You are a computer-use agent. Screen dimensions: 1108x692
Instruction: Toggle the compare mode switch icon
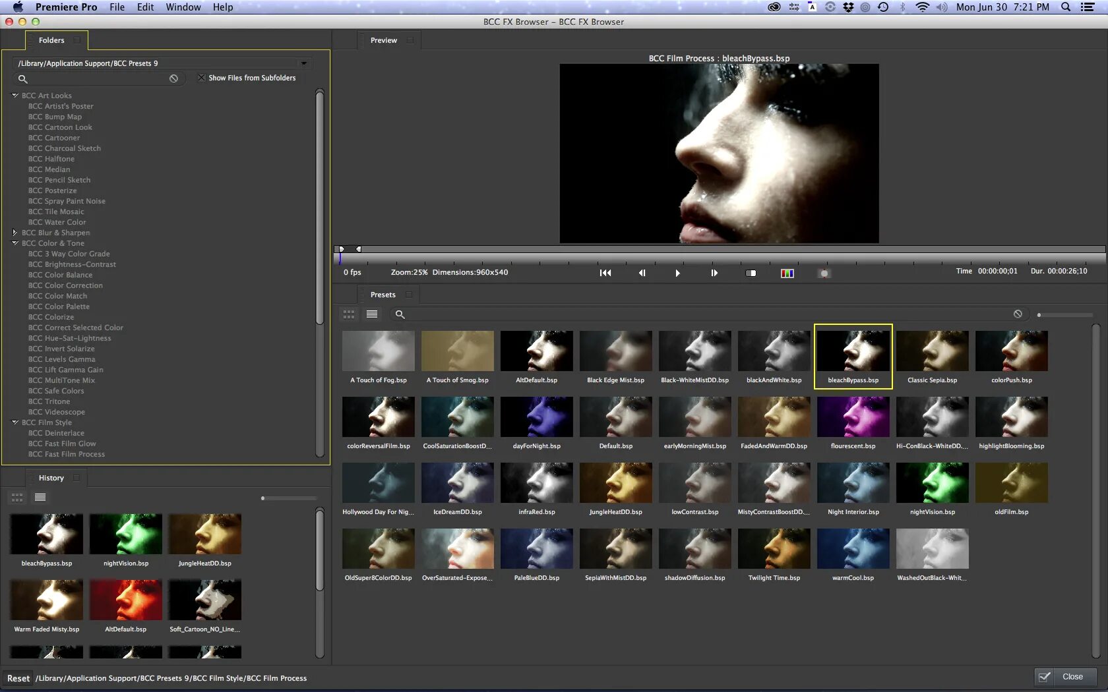pos(751,273)
